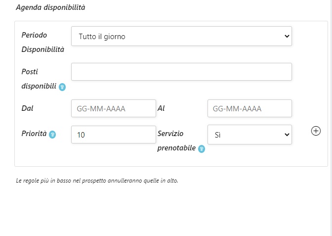Click help icon next to Servizio prenotabile
This screenshot has width=332, height=236.
click(202, 148)
